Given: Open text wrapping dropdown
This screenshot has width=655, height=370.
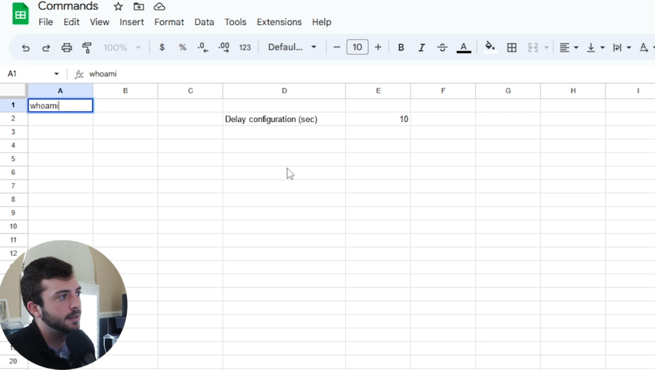Looking at the screenshot, I should click(x=622, y=47).
